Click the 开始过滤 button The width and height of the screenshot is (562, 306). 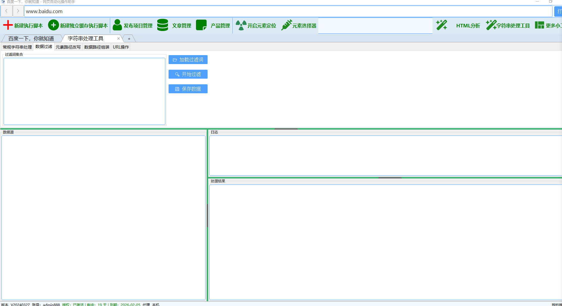click(188, 74)
